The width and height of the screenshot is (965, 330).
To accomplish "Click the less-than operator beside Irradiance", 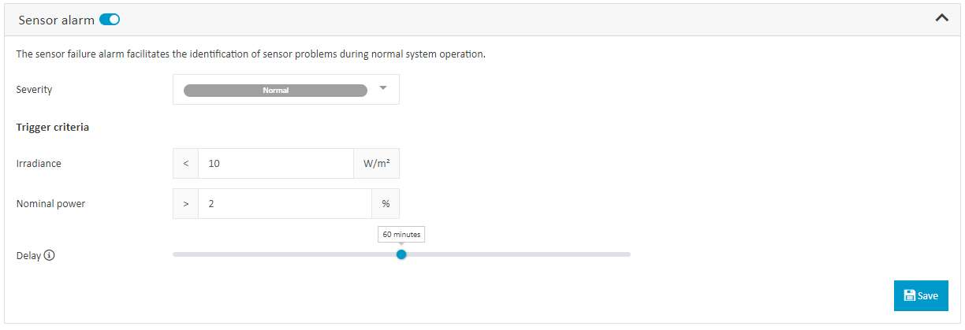I will pyautogui.click(x=186, y=164).
